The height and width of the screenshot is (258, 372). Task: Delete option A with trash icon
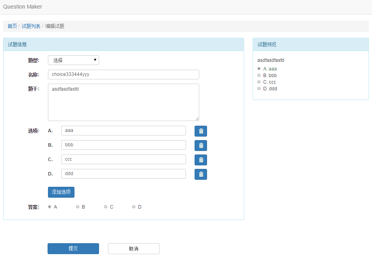tap(201, 131)
